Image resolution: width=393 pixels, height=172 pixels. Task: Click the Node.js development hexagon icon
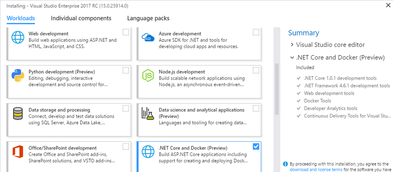coord(147,75)
